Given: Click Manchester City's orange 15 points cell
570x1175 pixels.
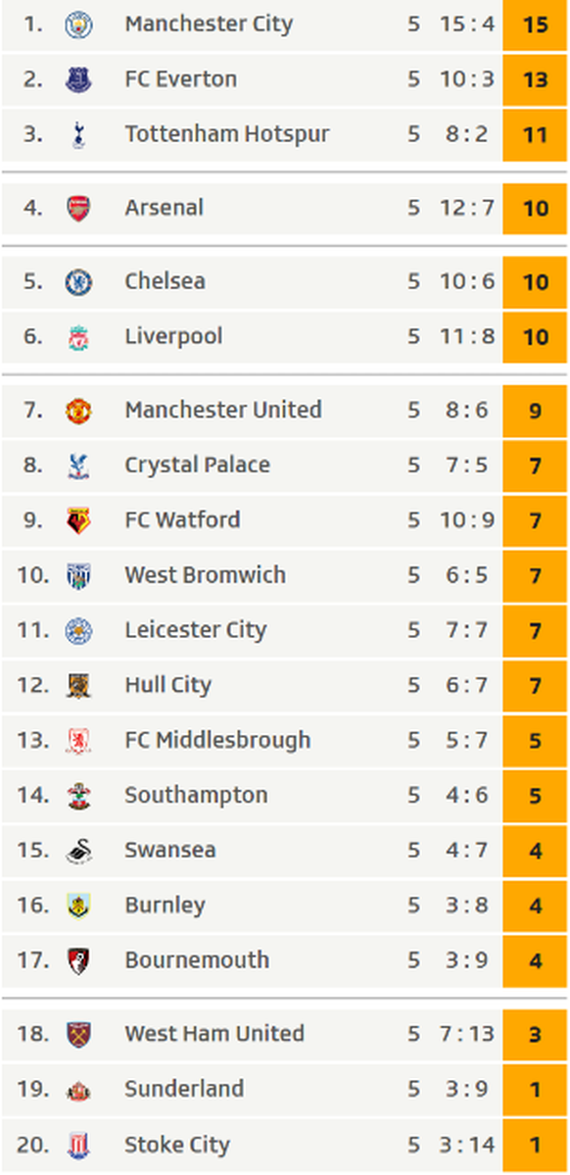Looking at the screenshot, I should pyautogui.click(x=535, y=24).
